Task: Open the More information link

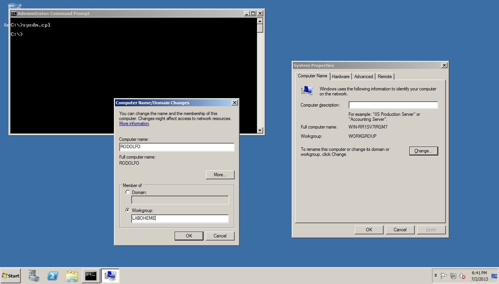Action: [x=134, y=124]
